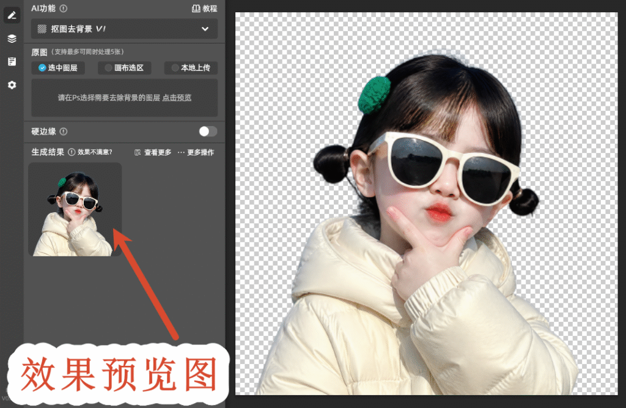Select the 本地上传 radio option
Screen dimensions: 626x408
click(x=191, y=68)
